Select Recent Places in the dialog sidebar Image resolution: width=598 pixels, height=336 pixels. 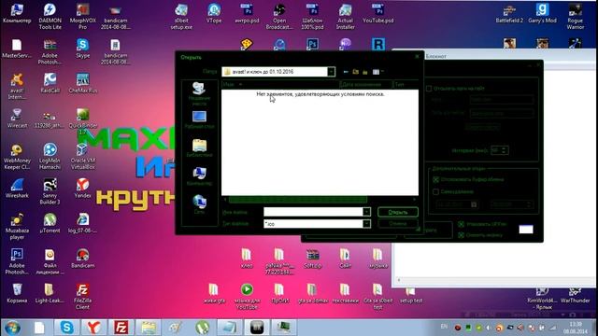tap(199, 93)
